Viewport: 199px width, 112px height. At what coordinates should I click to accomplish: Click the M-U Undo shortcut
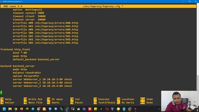click(x=146, y=99)
